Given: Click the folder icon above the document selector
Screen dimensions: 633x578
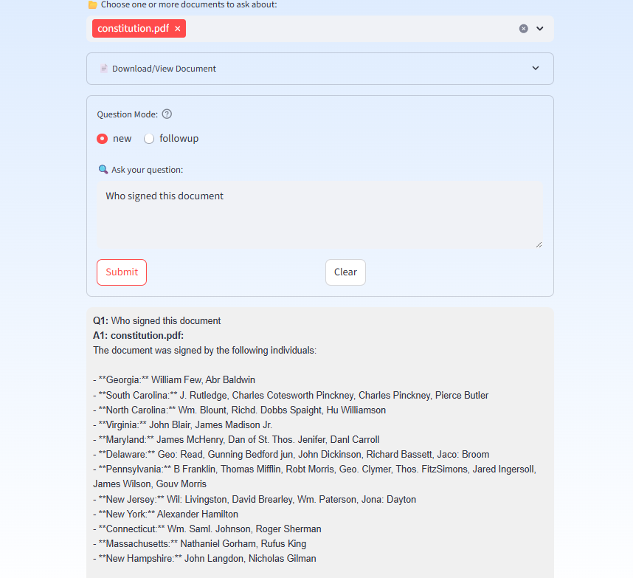Looking at the screenshot, I should pyautogui.click(x=93, y=5).
